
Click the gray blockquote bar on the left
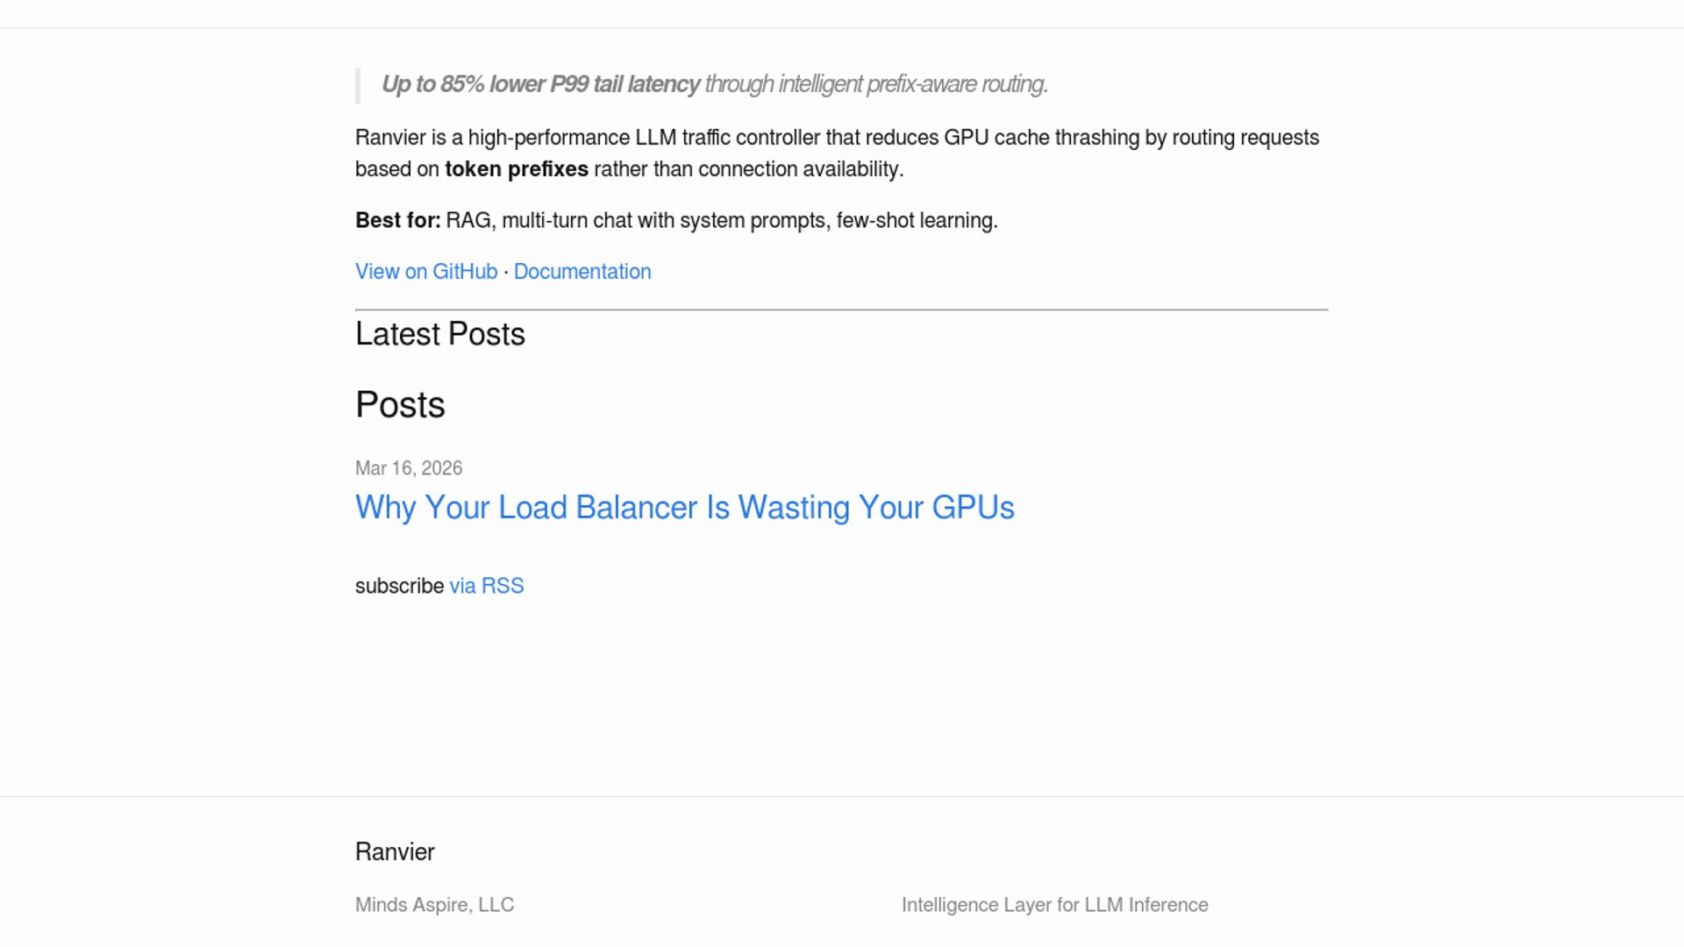pos(358,86)
